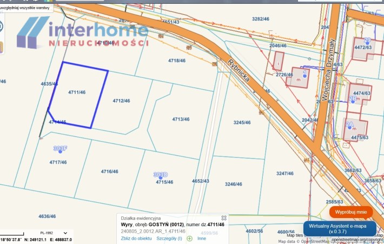Click address point marker 303D
The height and width of the screenshot is (244, 384).
tap(160, 175)
